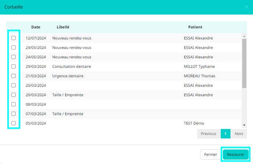This screenshot has width=253, height=164.
Task: Click the vertical scrollbar thumb in the list
Action: [244, 63]
